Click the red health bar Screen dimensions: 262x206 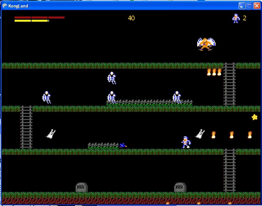(40, 17)
